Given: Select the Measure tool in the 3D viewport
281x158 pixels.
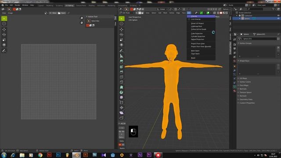Looking at the screenshot, I should tap(122, 56).
